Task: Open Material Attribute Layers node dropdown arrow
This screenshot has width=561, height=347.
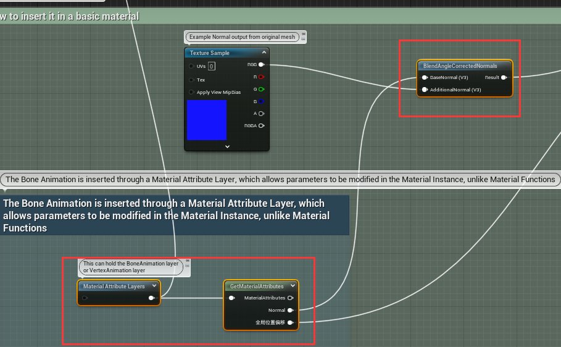Action: tap(154, 286)
